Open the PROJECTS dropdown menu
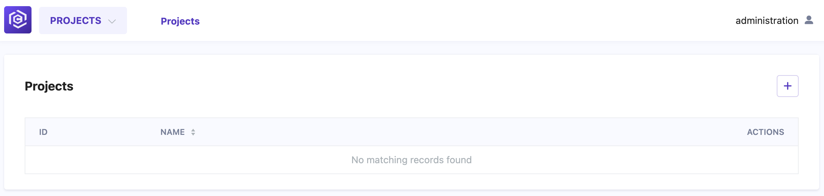824x196 pixels. [83, 20]
